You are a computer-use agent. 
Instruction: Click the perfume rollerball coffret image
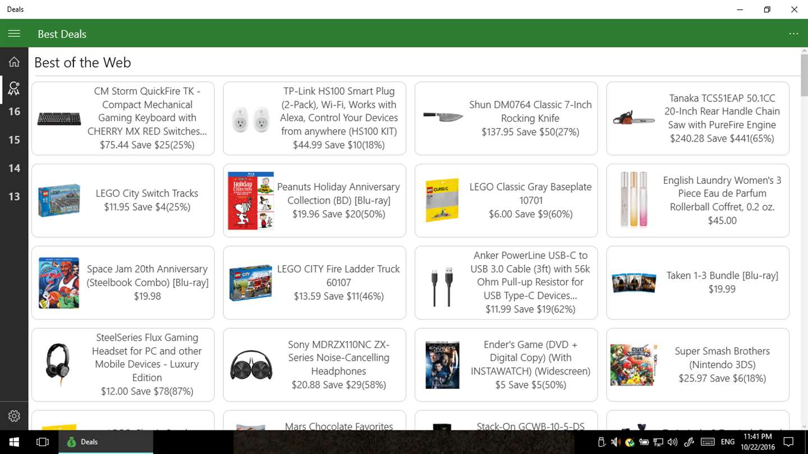coord(634,200)
